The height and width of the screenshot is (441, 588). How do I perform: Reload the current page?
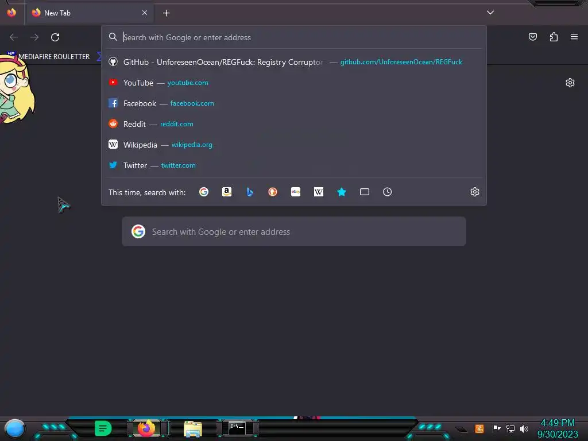(55, 37)
